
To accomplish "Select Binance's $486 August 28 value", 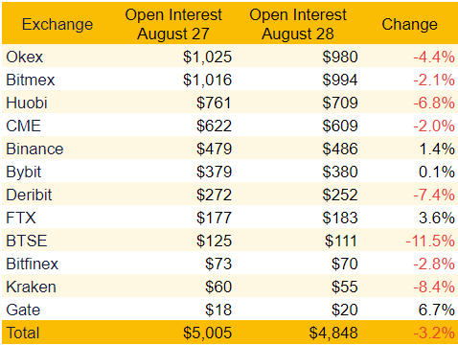I will 340,149.
